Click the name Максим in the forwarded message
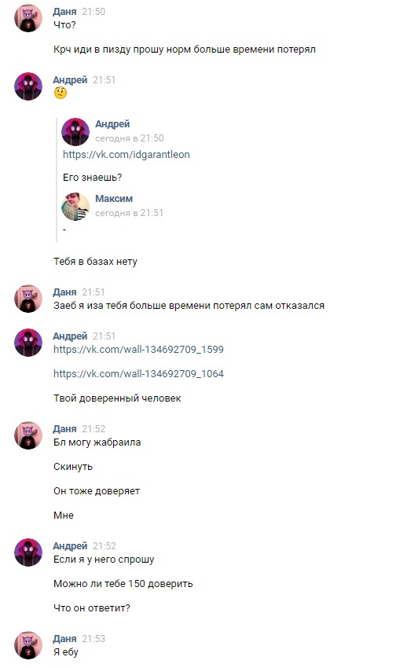 114,199
